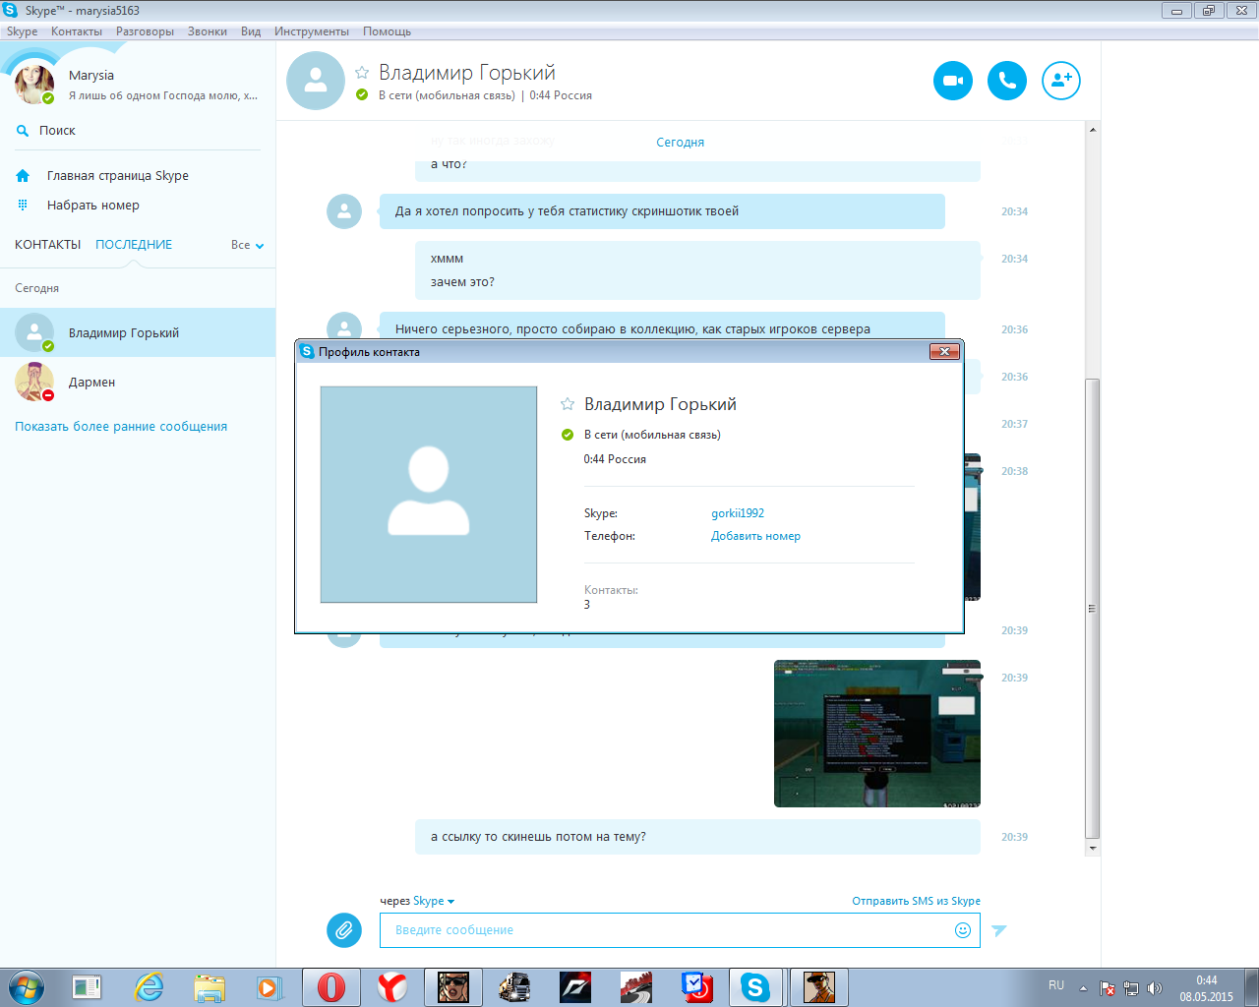Switch to the КОНТАКТЫ tab
The height and width of the screenshot is (1007, 1259).
(x=47, y=245)
